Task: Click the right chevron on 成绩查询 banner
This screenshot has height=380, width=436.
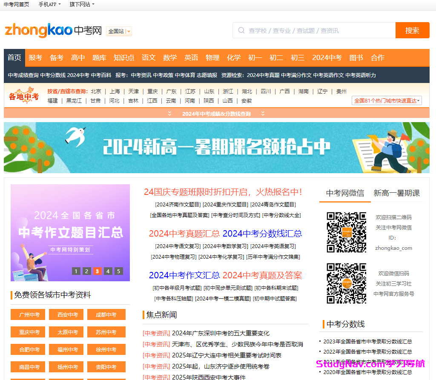Action: pos(263,114)
